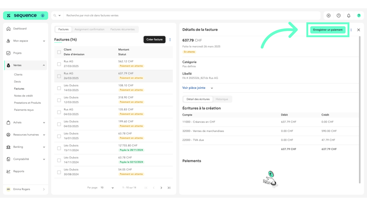This screenshot has width=367, height=206.
Task: Open Prestations et Produits in sidebar
Action: [27, 103]
